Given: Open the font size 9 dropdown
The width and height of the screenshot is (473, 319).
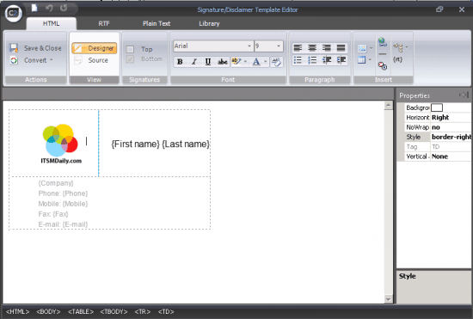Looking at the screenshot, I should 279,46.
